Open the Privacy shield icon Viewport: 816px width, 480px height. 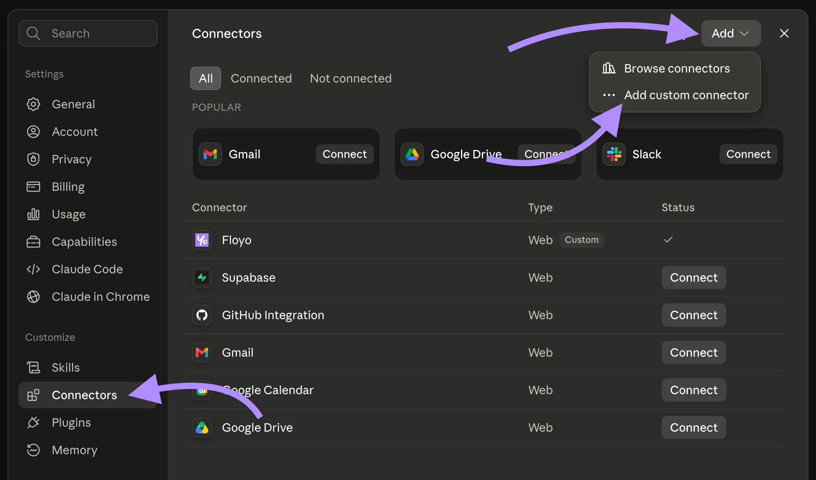tap(33, 159)
